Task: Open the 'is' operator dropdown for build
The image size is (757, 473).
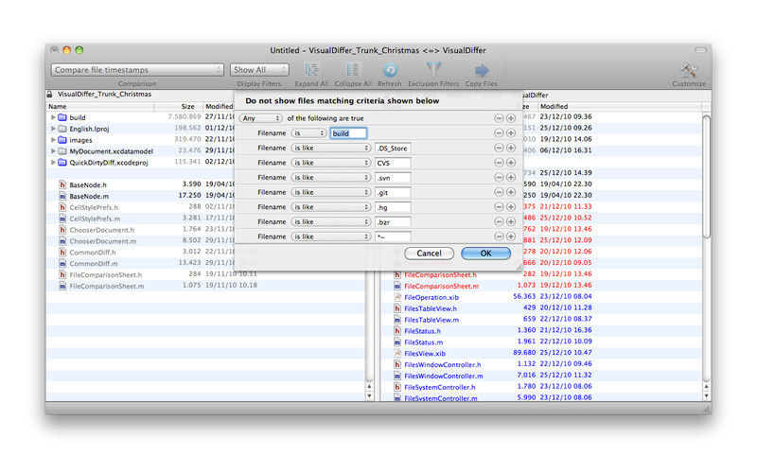Action: pos(308,133)
